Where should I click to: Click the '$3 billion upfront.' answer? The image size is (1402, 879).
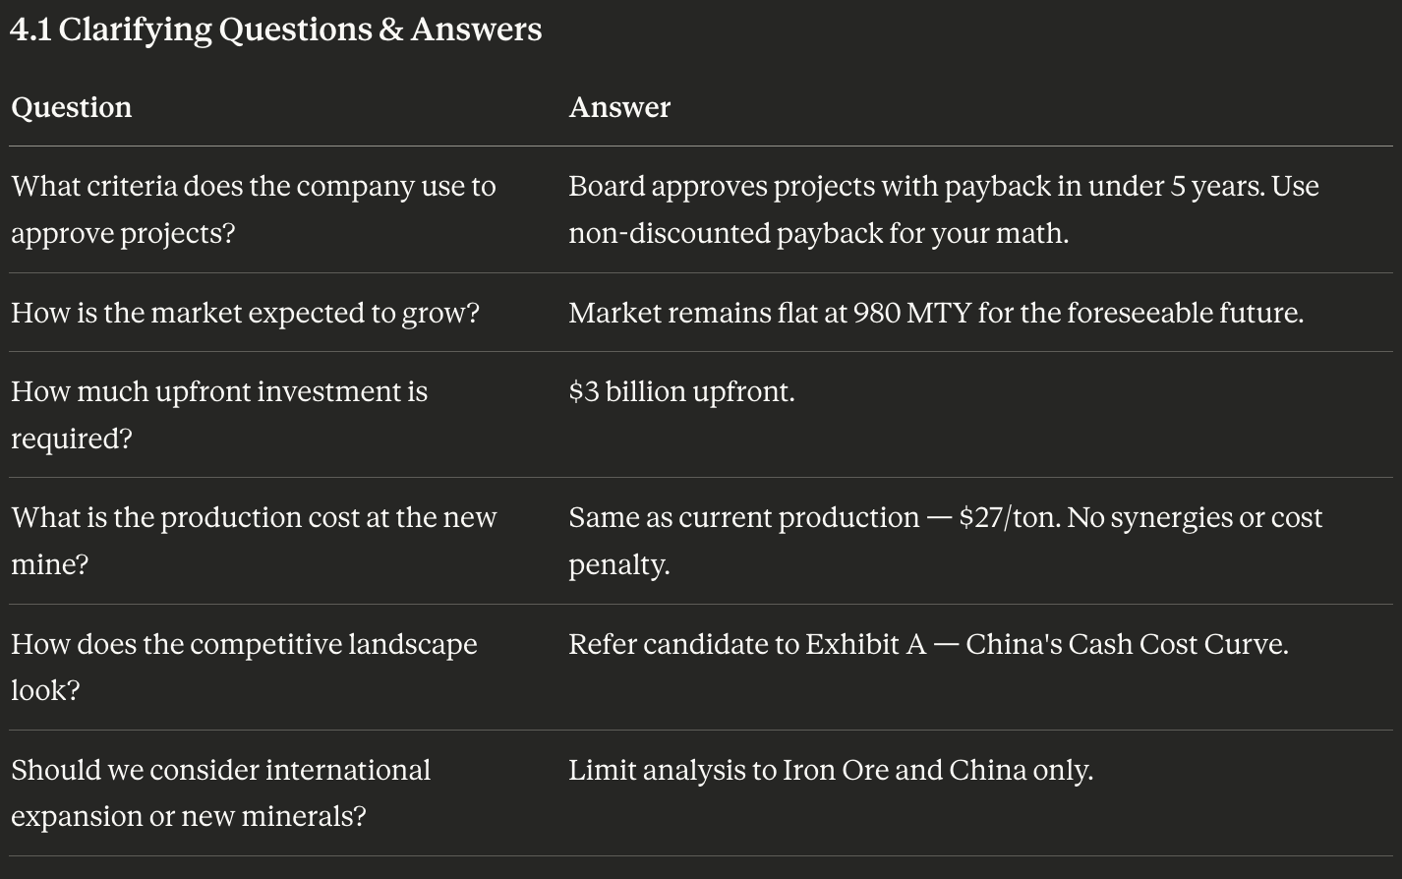681,391
